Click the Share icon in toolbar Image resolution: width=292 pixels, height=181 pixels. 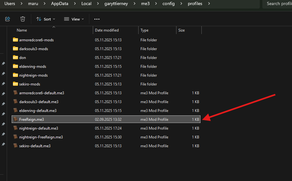[8, 19]
